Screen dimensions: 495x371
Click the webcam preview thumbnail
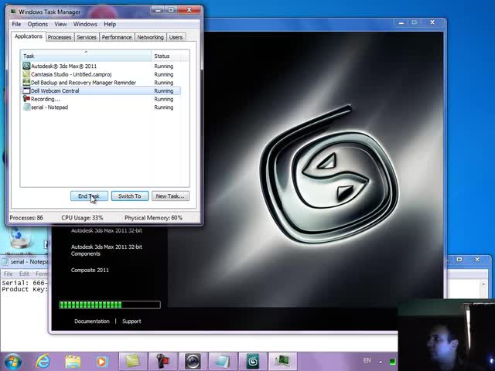pyautogui.click(x=445, y=335)
